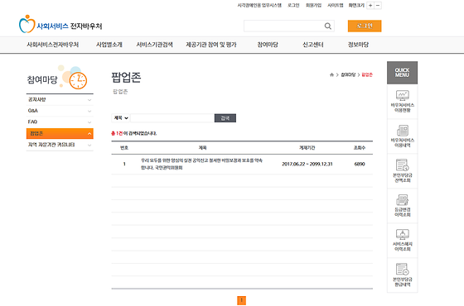Open 사회서비스전자바우처 main menu
464x306 pixels.
click(53, 45)
